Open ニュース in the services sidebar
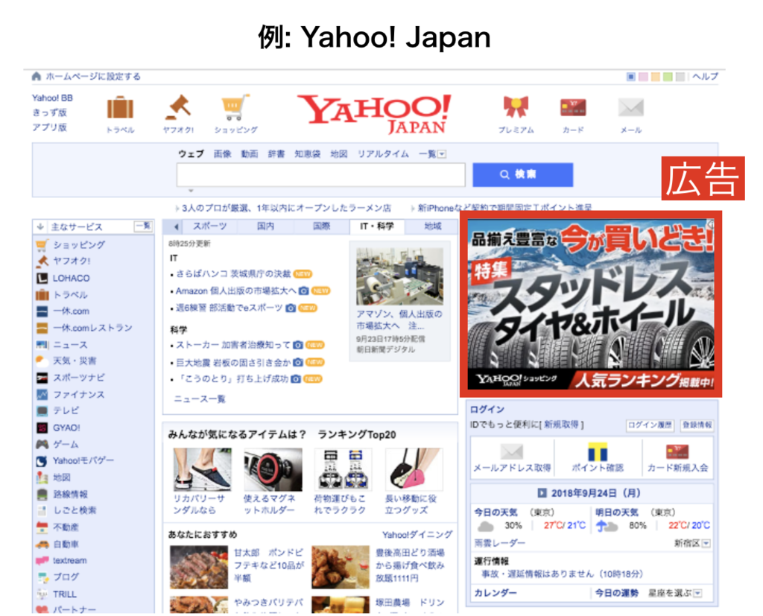The width and height of the screenshot is (763, 616). (70, 344)
